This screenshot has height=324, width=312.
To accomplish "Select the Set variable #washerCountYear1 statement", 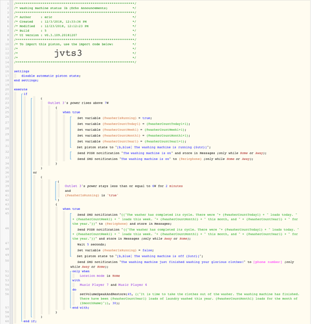I will [x=132, y=141].
